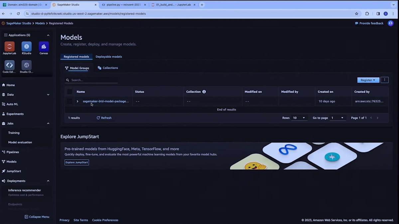Open the Site Terms footer link
399x224 pixels.
pos(81,220)
